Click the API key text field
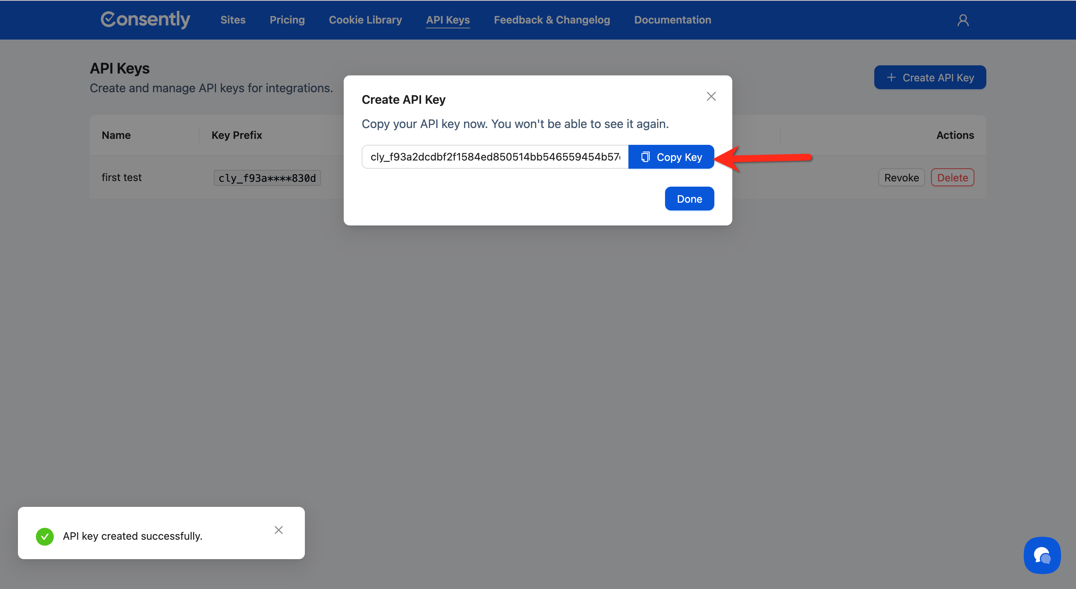The height and width of the screenshot is (589, 1076). click(x=495, y=157)
